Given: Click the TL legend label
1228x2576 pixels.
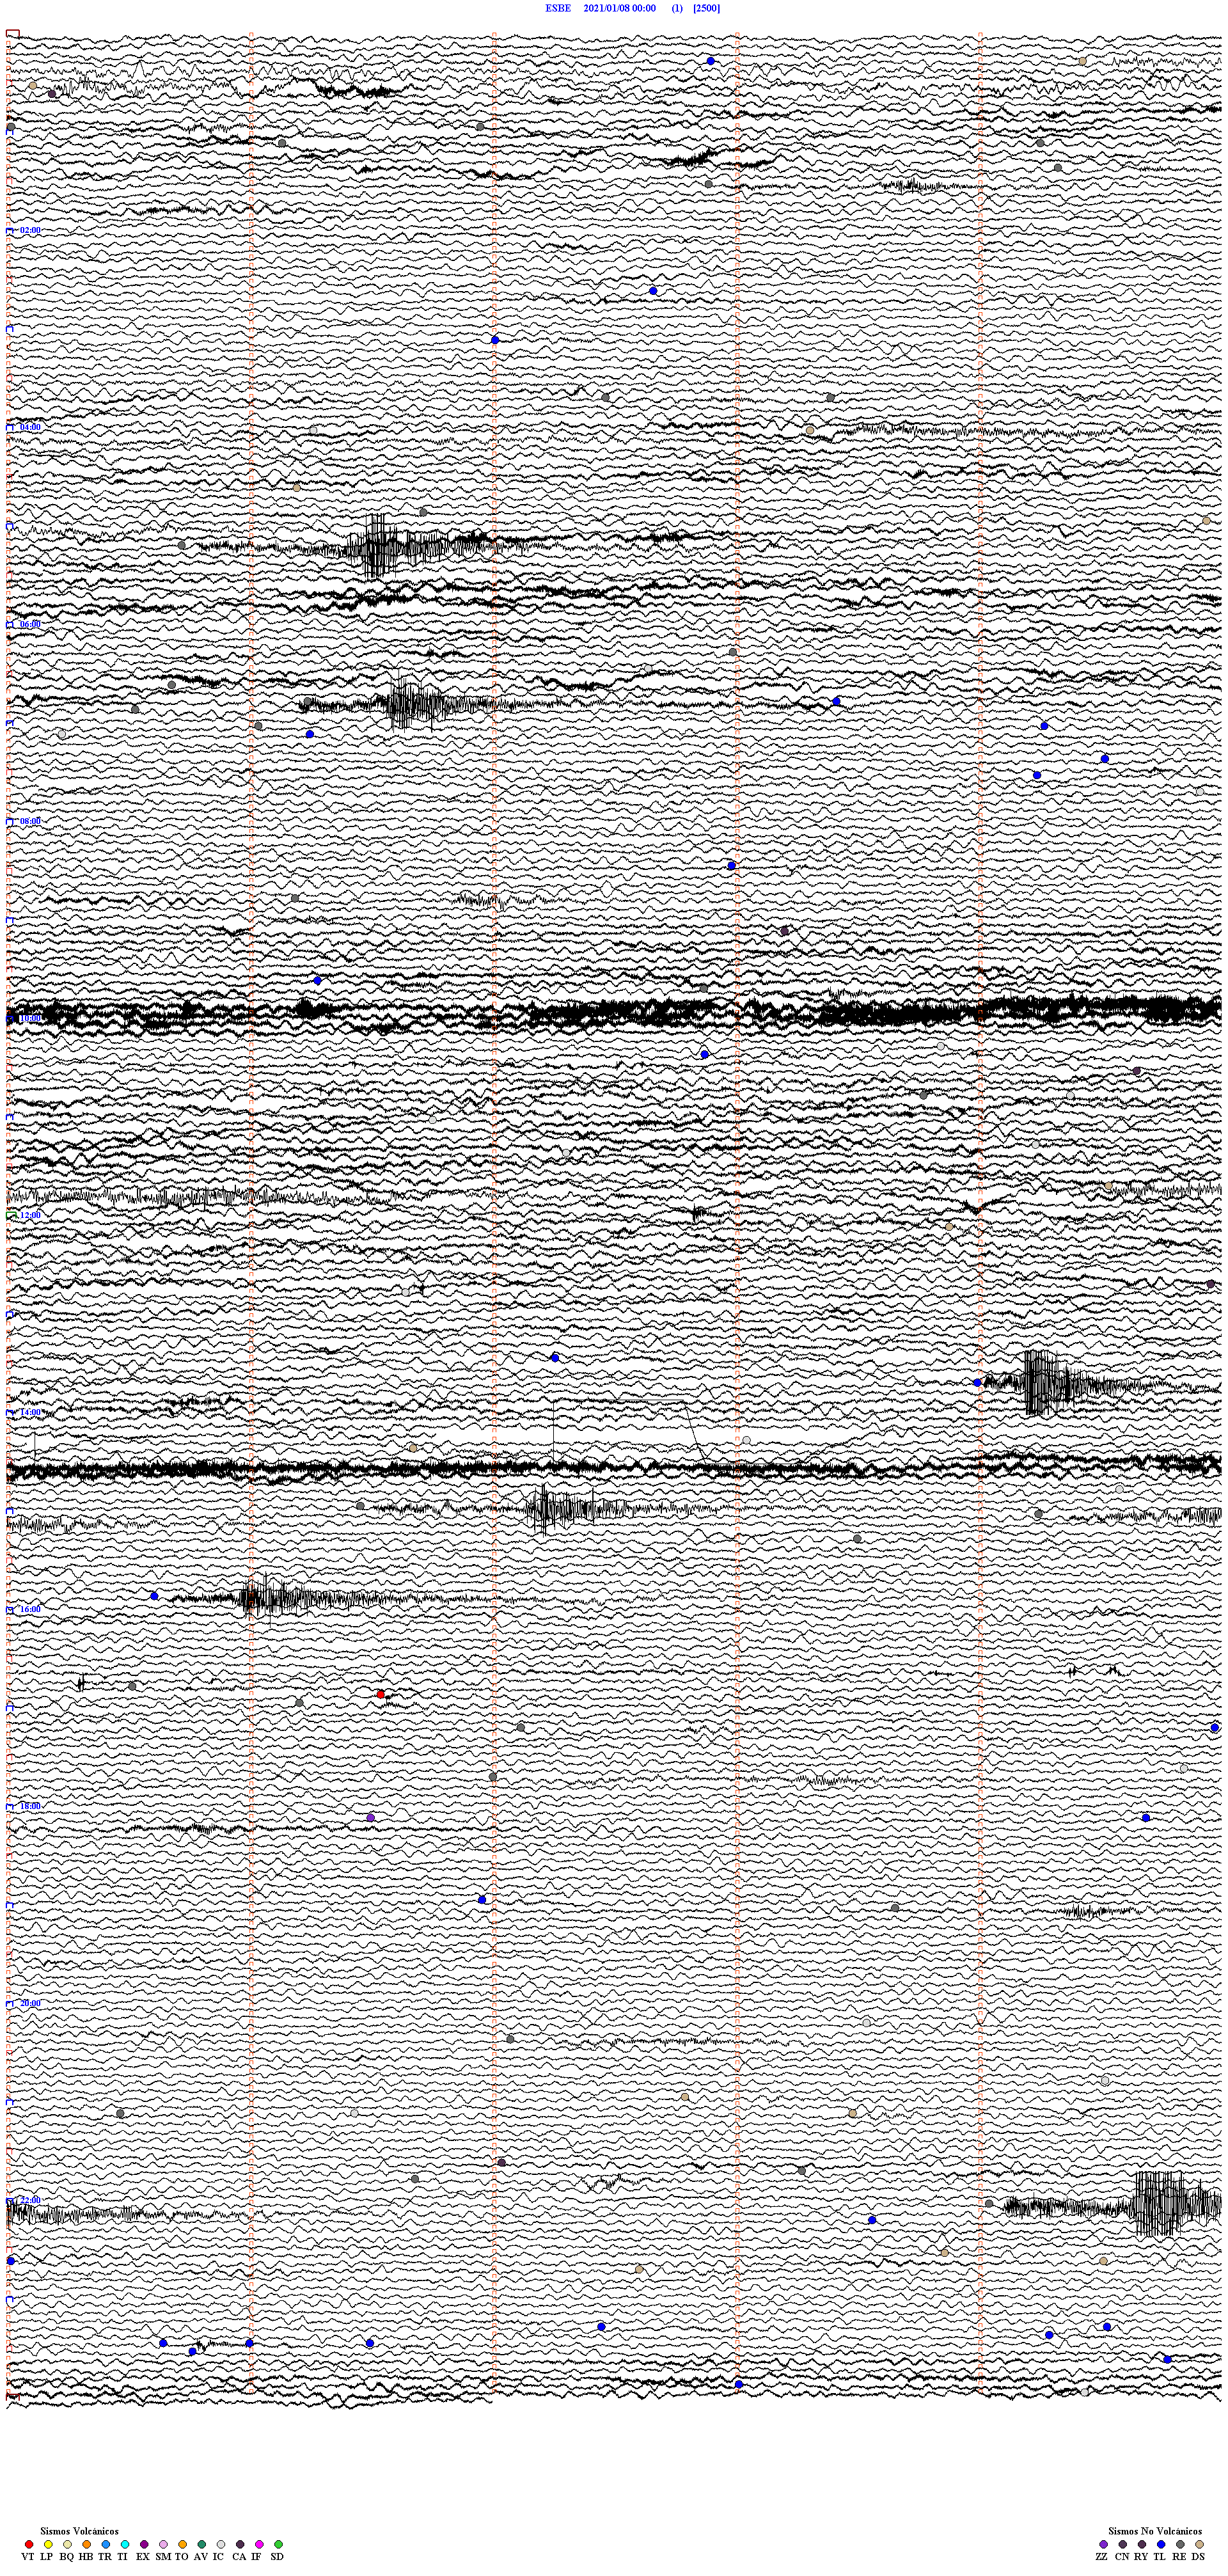Looking at the screenshot, I should click(x=1160, y=2556).
